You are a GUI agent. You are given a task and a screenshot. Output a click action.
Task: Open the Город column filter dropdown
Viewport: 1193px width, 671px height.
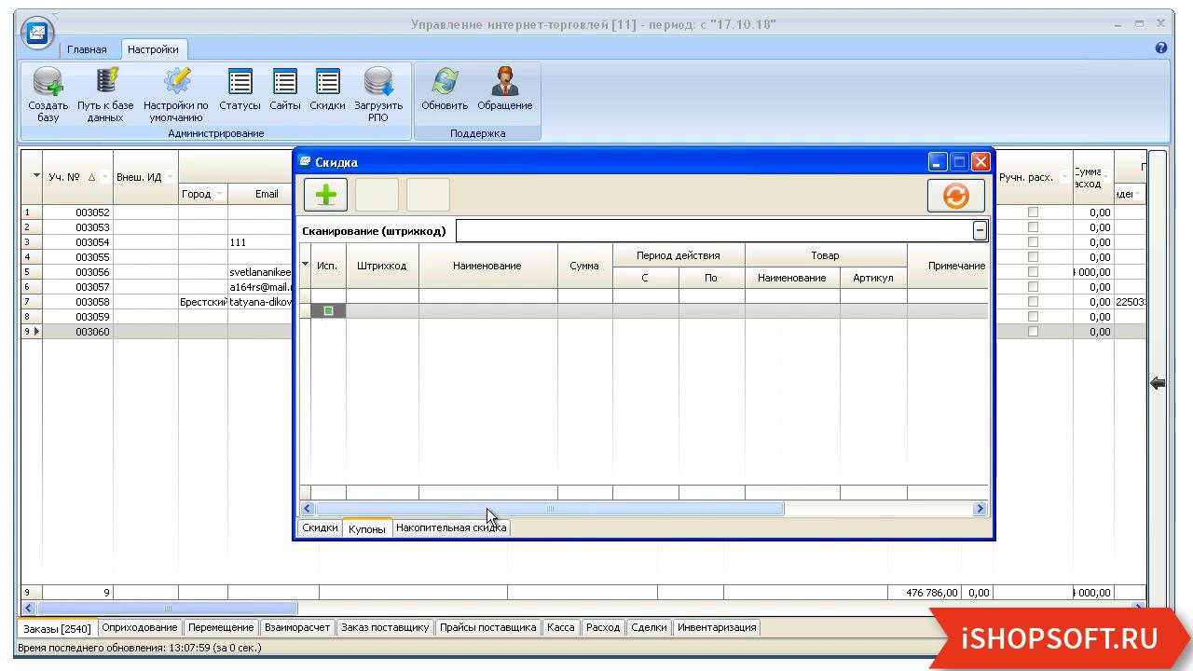pos(219,194)
